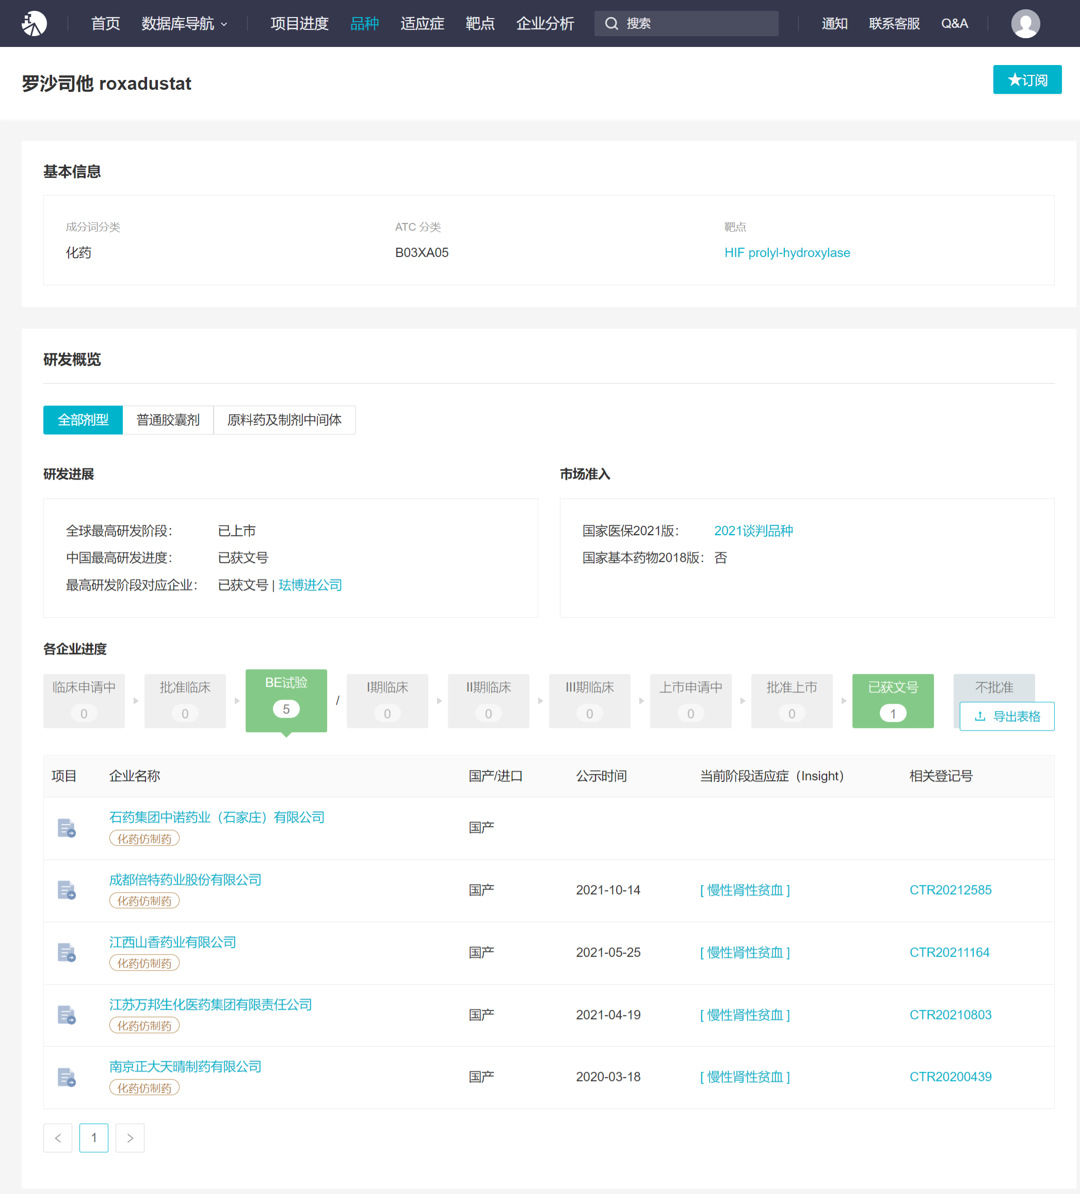Open 通知 notifications

pyautogui.click(x=834, y=24)
